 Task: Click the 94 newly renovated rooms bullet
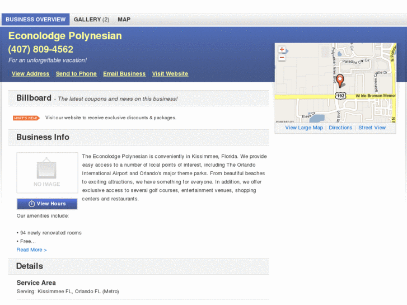tap(49, 233)
